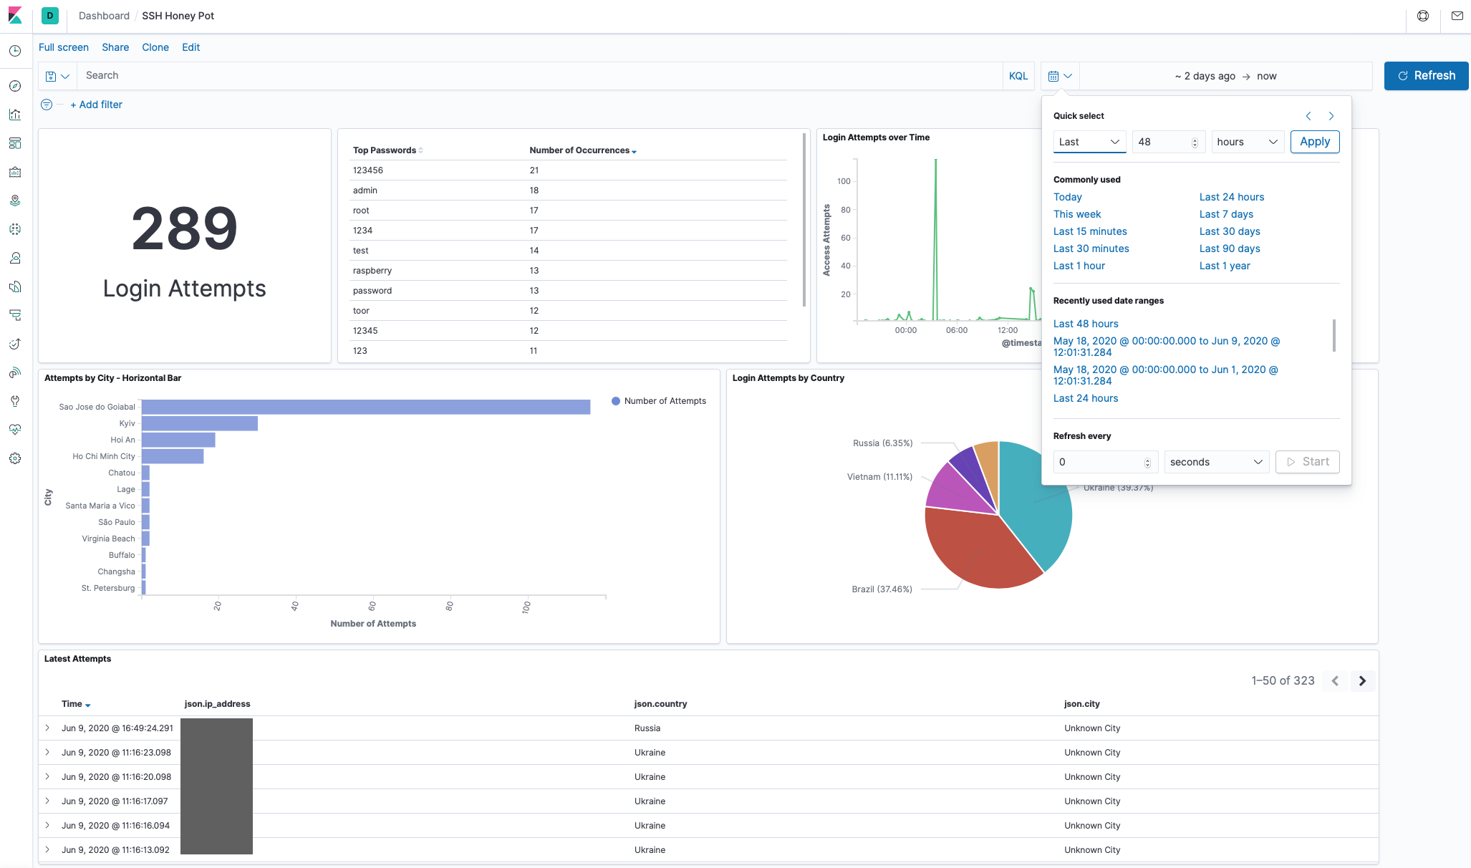
Task: Expand the first Russia attempt row
Action: coord(47,728)
